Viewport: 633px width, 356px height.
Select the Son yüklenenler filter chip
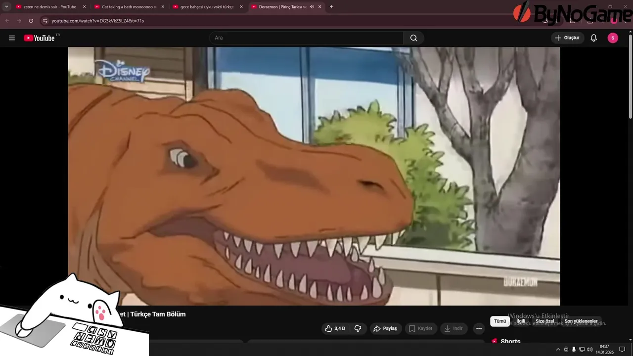tap(581, 321)
